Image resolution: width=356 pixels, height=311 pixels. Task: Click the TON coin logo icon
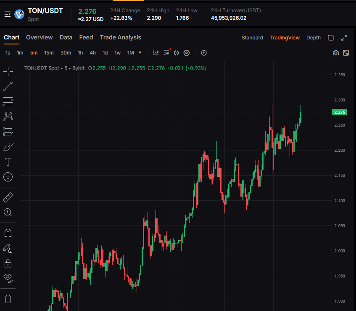pyautogui.click(x=19, y=15)
